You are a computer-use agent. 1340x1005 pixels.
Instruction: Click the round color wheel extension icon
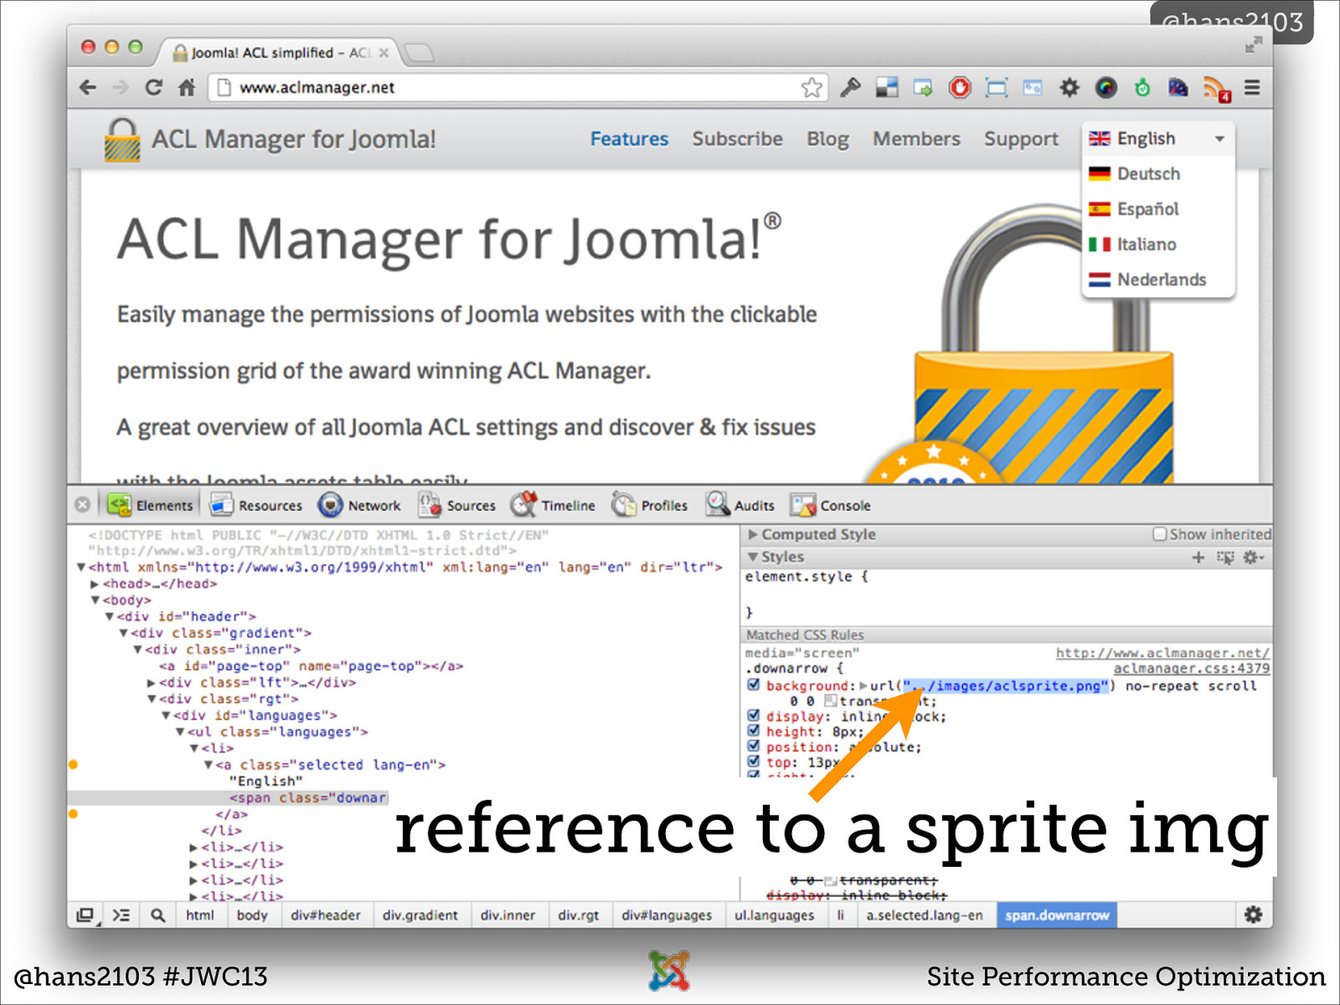[x=1106, y=87]
